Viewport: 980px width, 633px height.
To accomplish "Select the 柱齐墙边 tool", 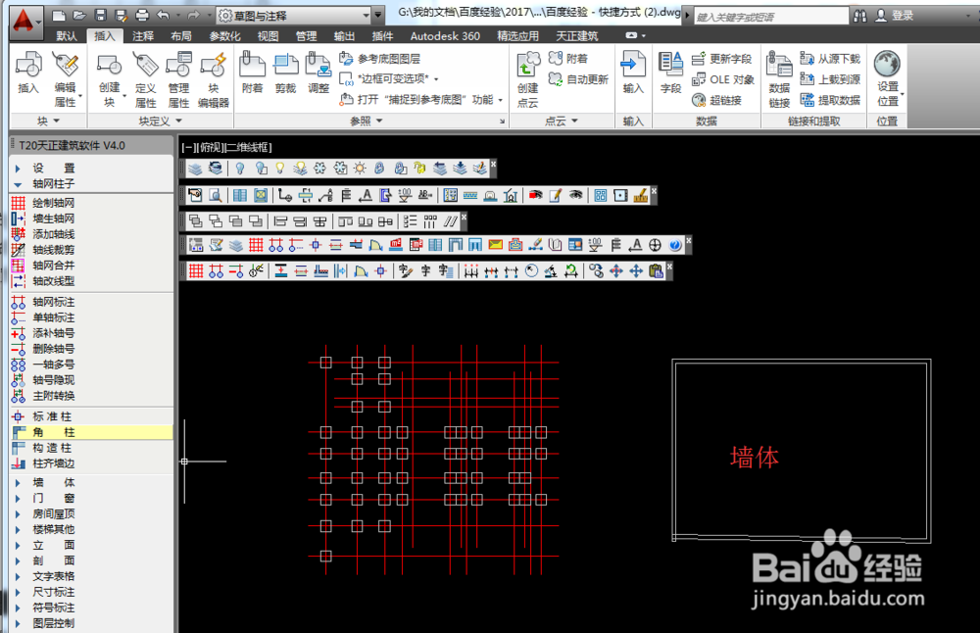I will 53,463.
